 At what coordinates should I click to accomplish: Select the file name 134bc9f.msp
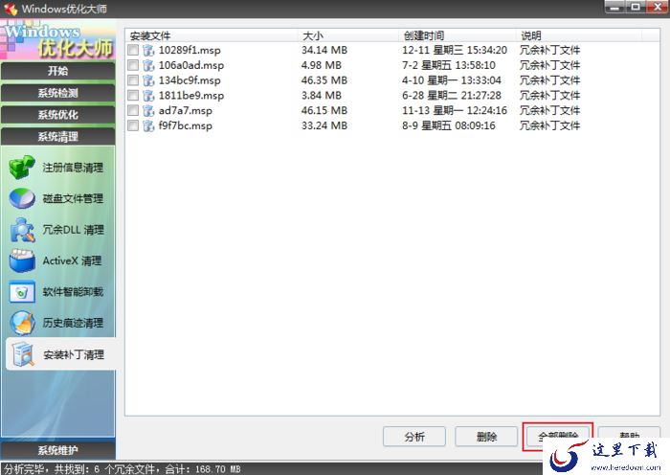coord(190,80)
